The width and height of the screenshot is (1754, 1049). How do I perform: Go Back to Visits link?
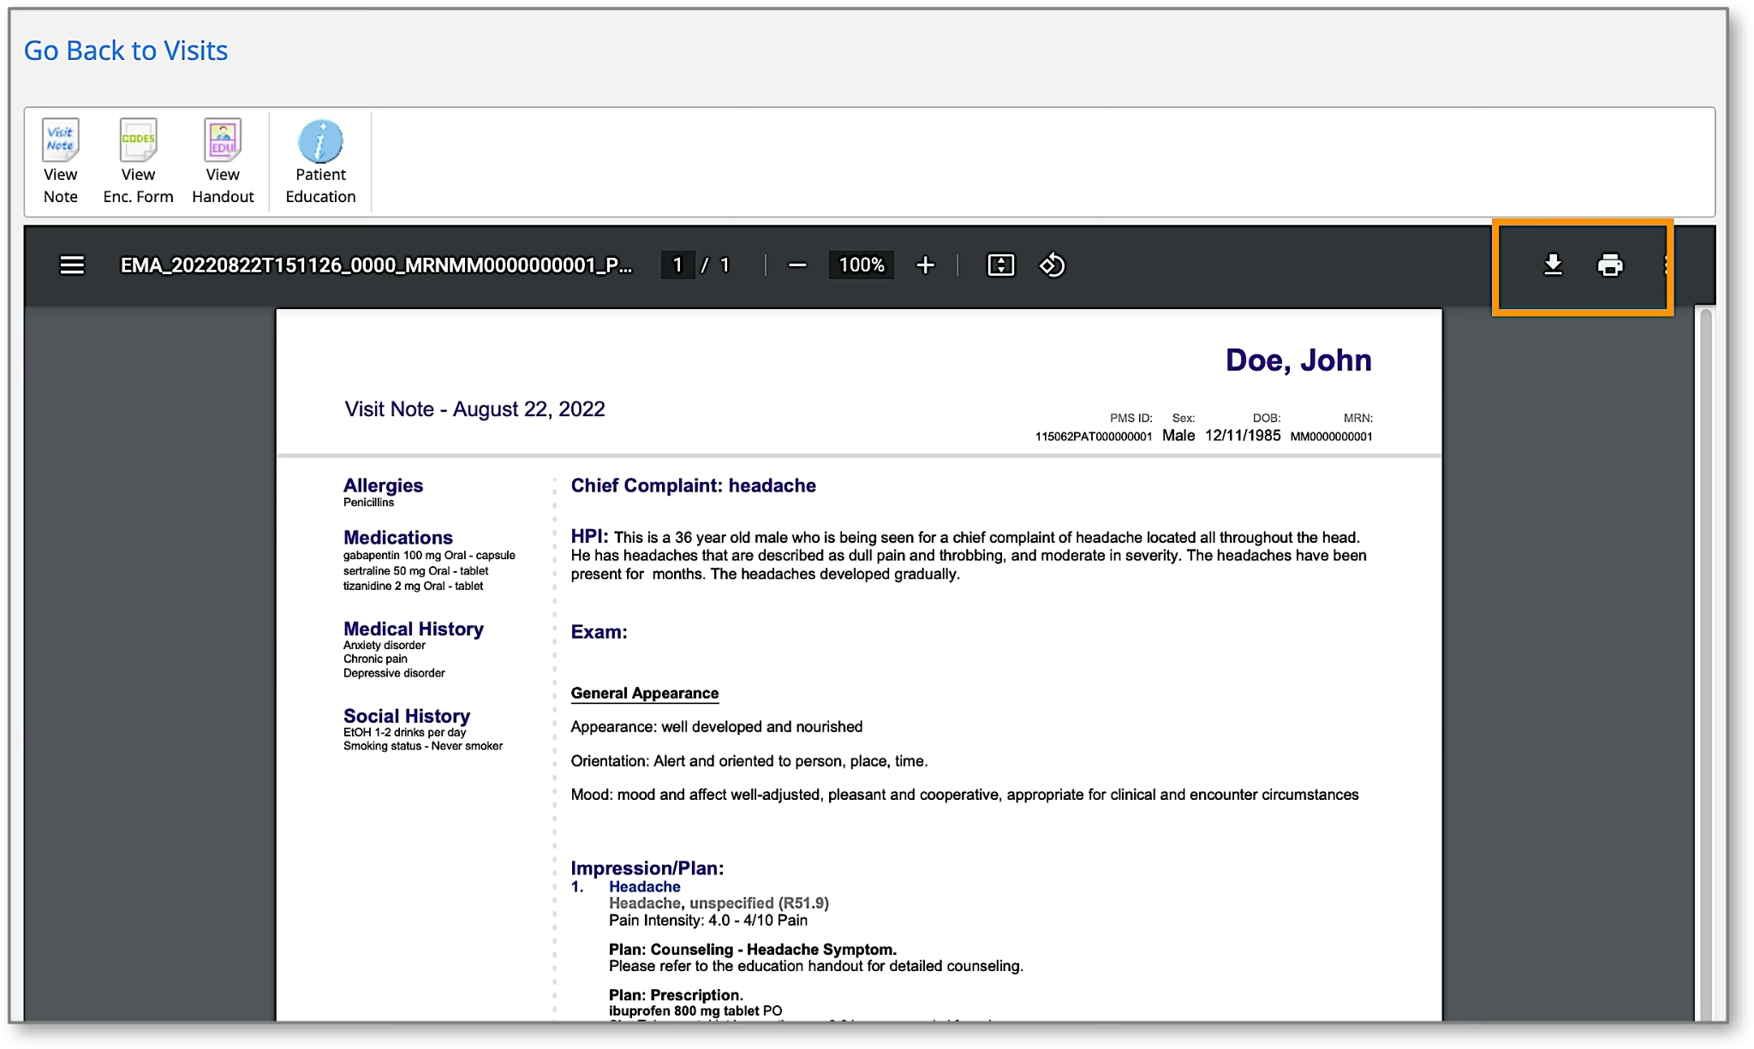click(126, 51)
